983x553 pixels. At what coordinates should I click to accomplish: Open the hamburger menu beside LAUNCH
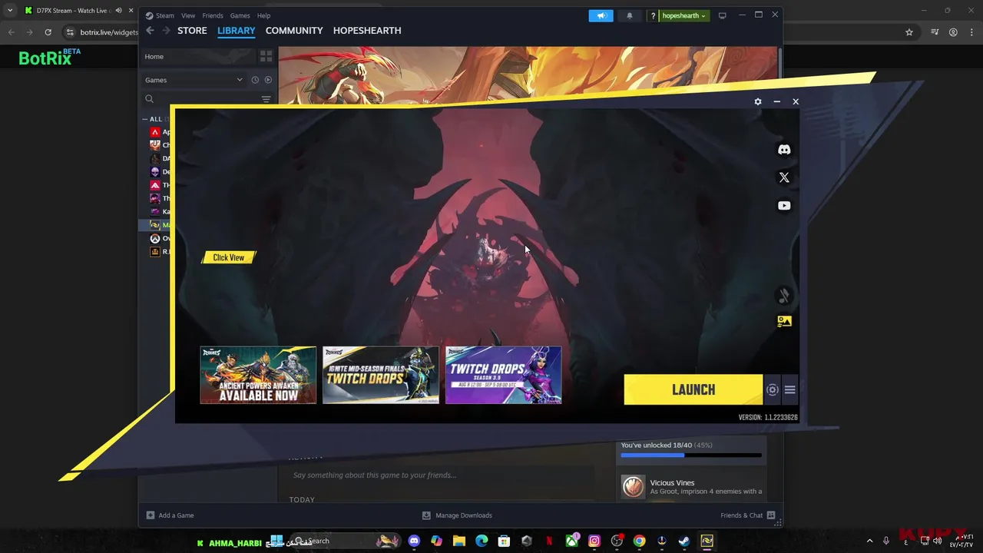coord(789,390)
